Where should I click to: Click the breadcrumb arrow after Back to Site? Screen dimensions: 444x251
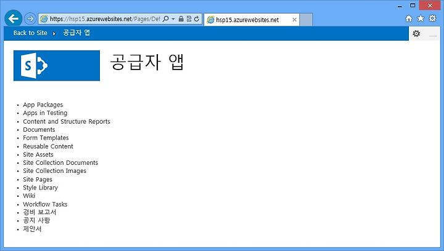[x=54, y=34]
